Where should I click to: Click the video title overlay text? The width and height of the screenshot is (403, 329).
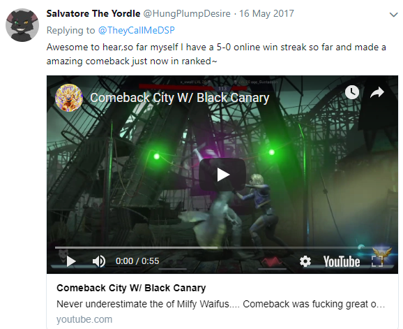tap(179, 98)
